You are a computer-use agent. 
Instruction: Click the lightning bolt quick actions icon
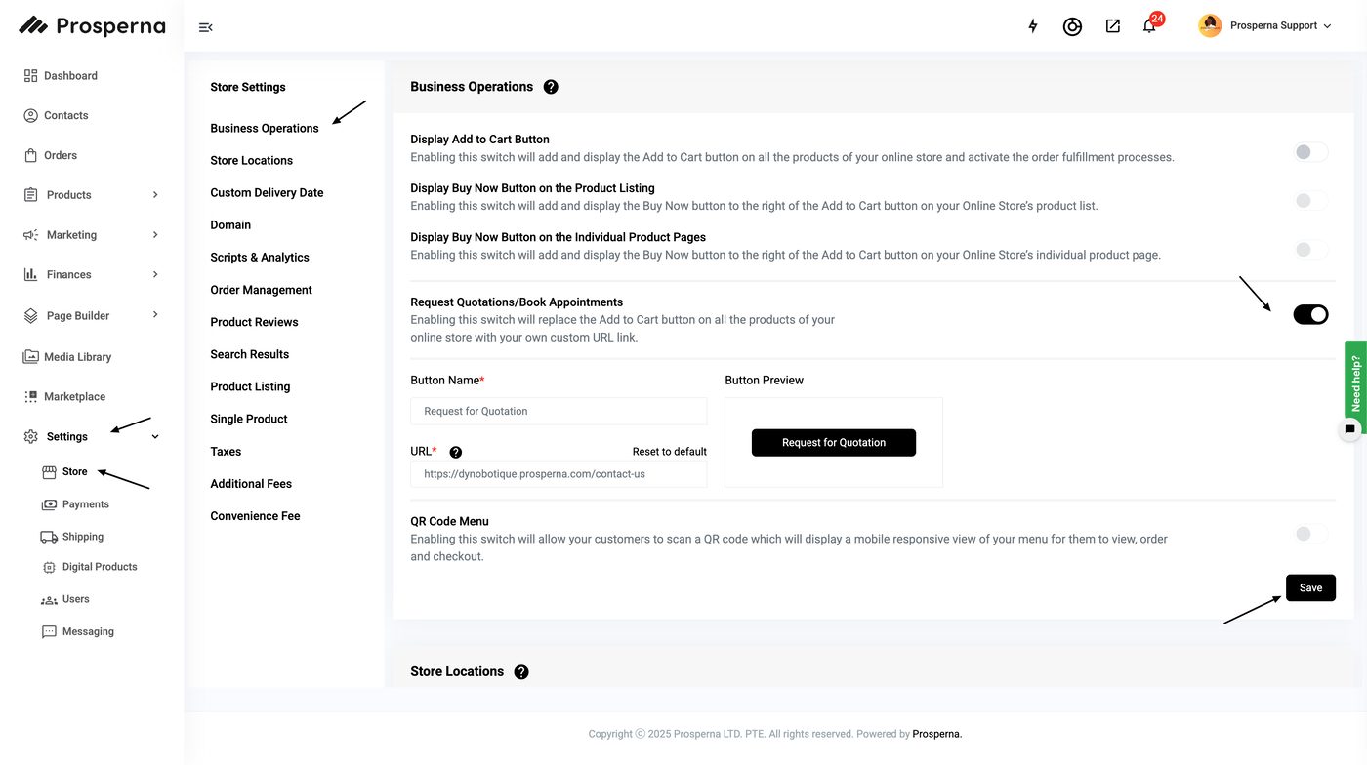click(1033, 26)
